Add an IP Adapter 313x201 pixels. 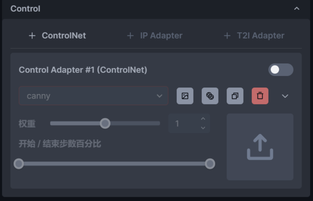(x=155, y=36)
